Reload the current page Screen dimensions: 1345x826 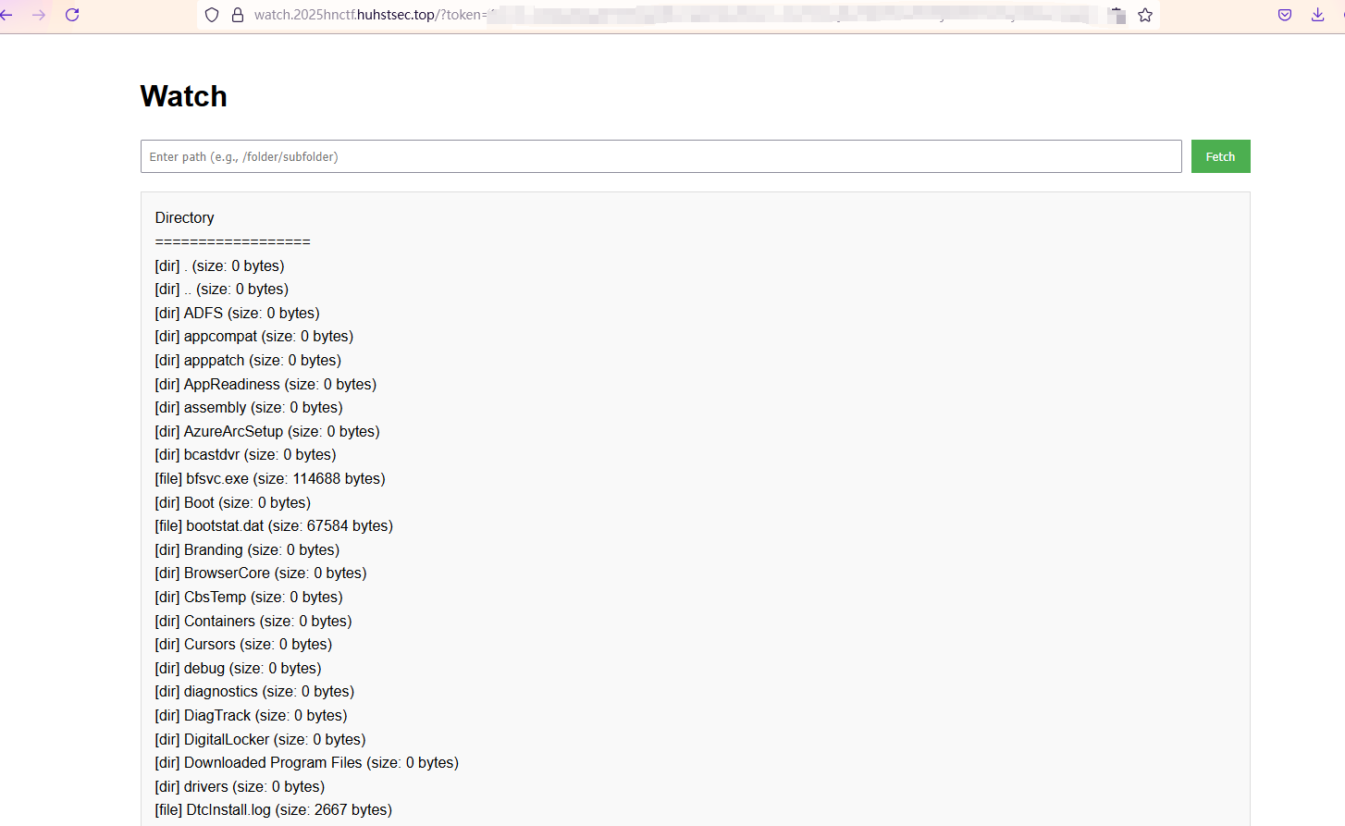tap(72, 15)
